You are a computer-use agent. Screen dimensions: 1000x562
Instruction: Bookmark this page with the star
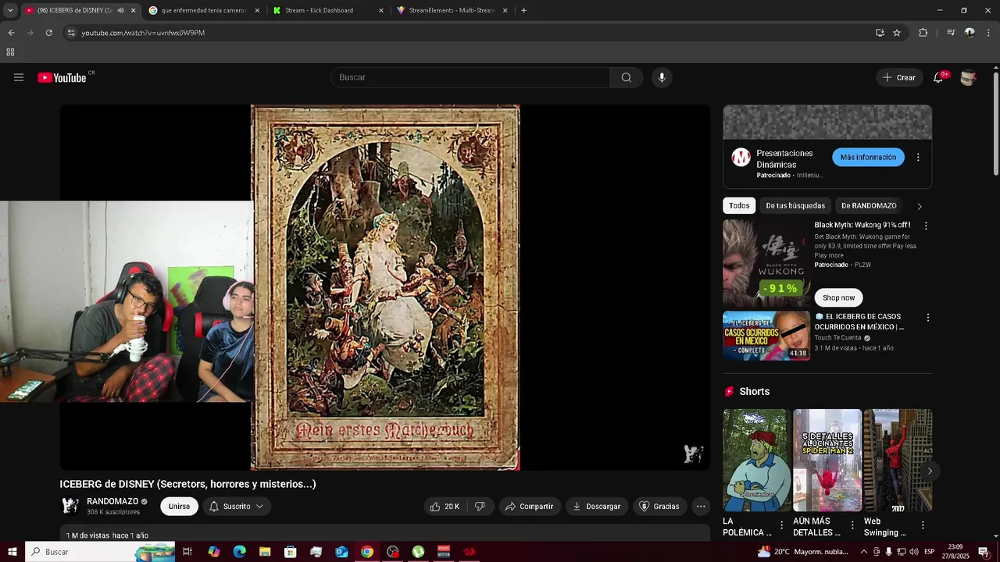pos(897,33)
